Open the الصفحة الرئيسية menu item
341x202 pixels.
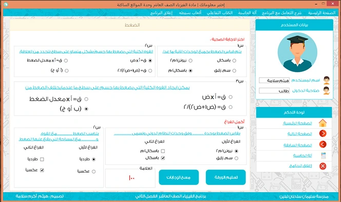tap(321, 13)
